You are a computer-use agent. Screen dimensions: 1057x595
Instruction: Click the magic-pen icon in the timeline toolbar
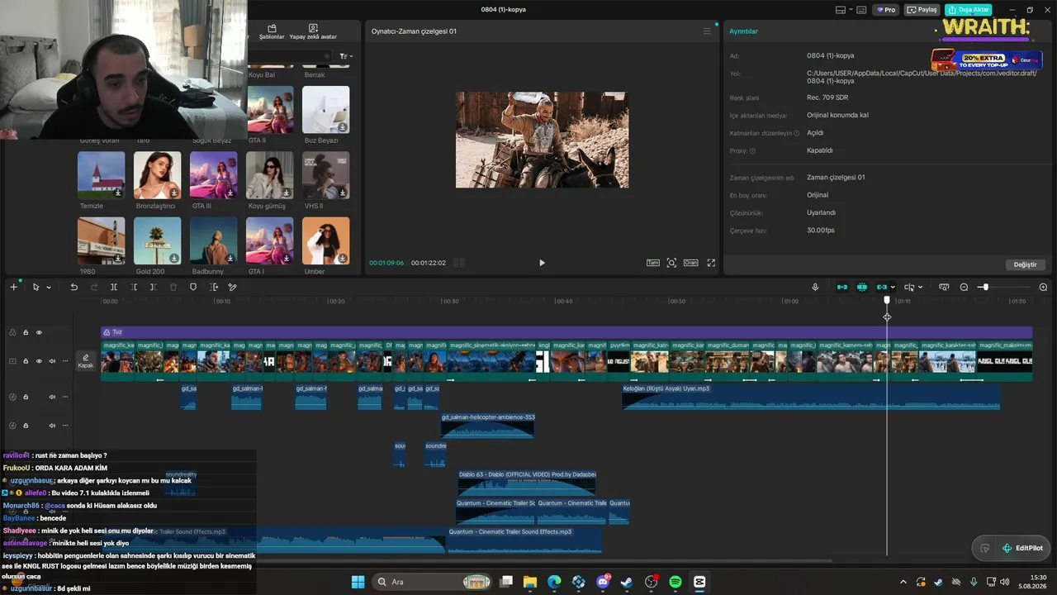pyautogui.click(x=233, y=287)
